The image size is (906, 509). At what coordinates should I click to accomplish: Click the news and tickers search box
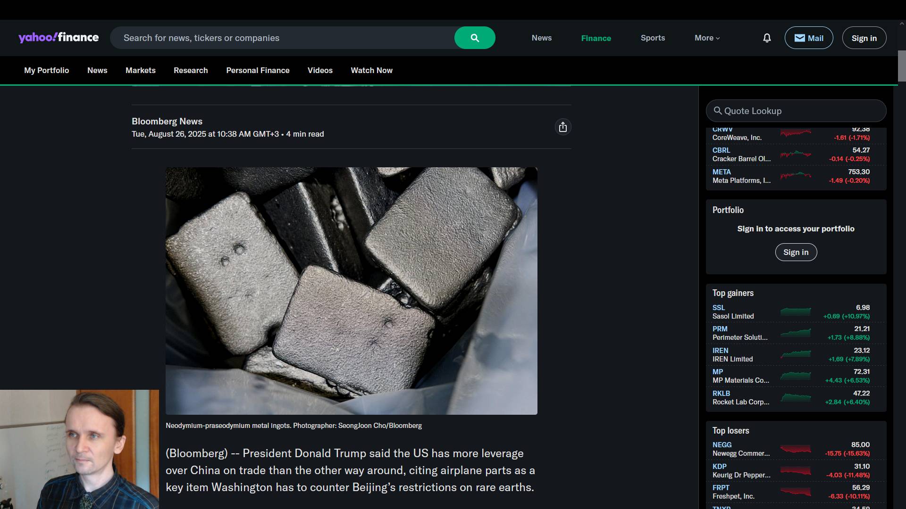tap(283, 38)
